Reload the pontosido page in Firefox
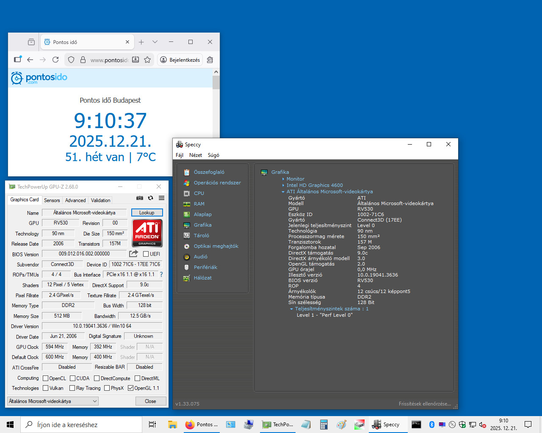The height and width of the screenshot is (433, 542). tap(55, 60)
